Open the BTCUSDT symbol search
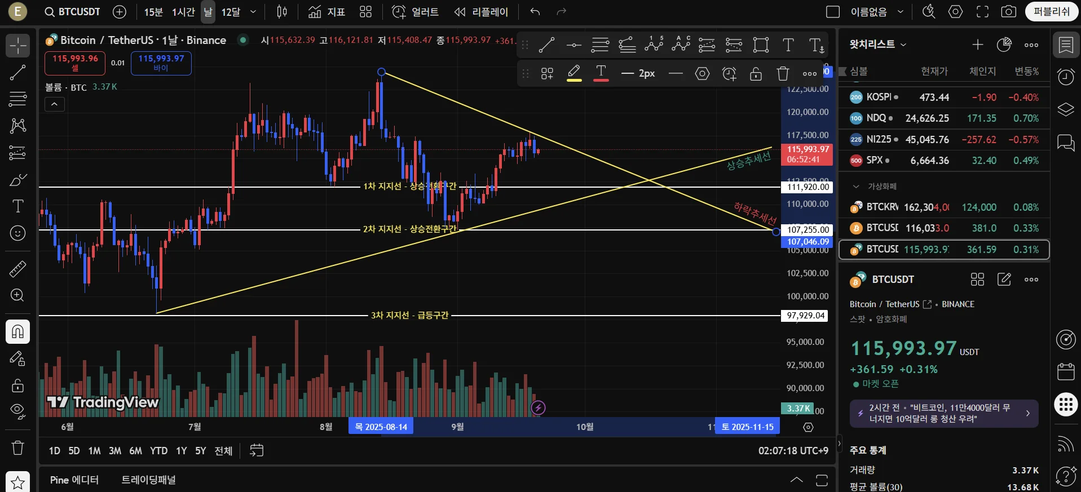 point(73,12)
